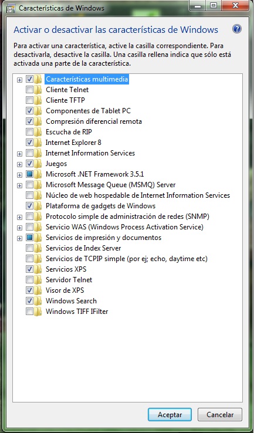Click the Características de Windows title bar icon
Viewport: 254px width, 433px height.
pos(11,8)
